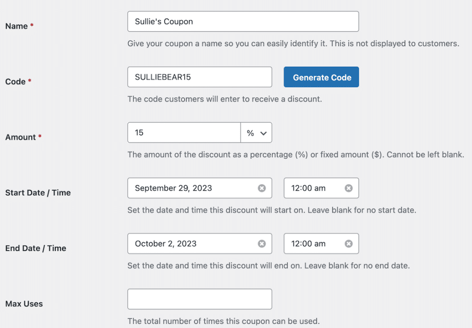472x328 pixels.
Task: Open the Start Date calendar picker field
Action: pyautogui.click(x=194, y=188)
